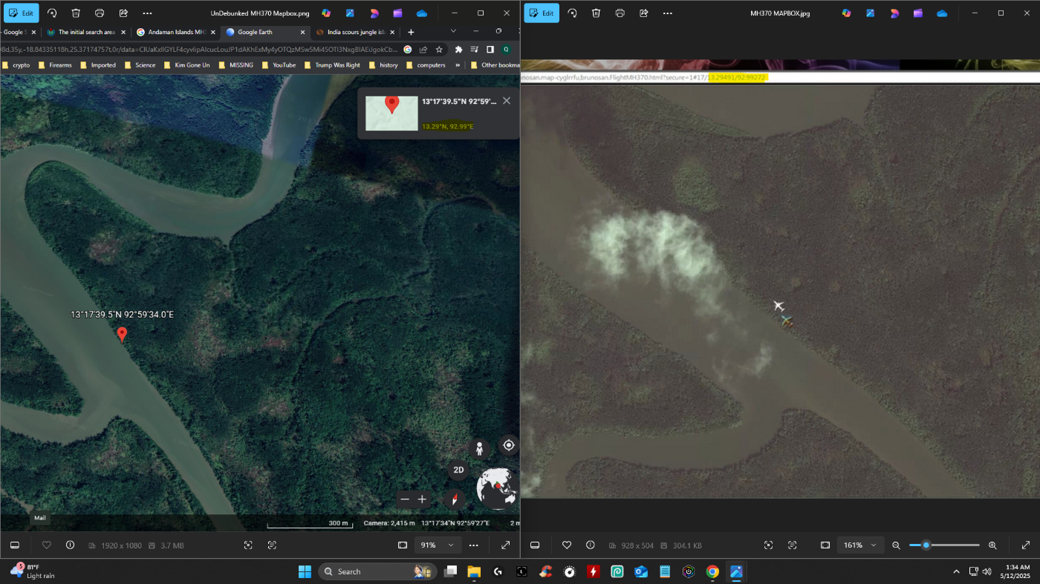This screenshot has width=1040, height=584.
Task: Toggle filmstrip in UnDebunked MH370 Mapbox.png window
Action: click(14, 545)
